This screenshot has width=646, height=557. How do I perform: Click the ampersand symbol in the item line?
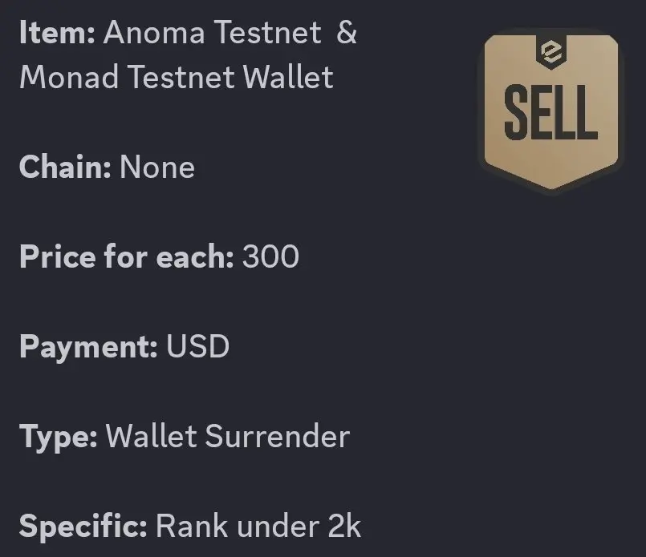pos(347,32)
